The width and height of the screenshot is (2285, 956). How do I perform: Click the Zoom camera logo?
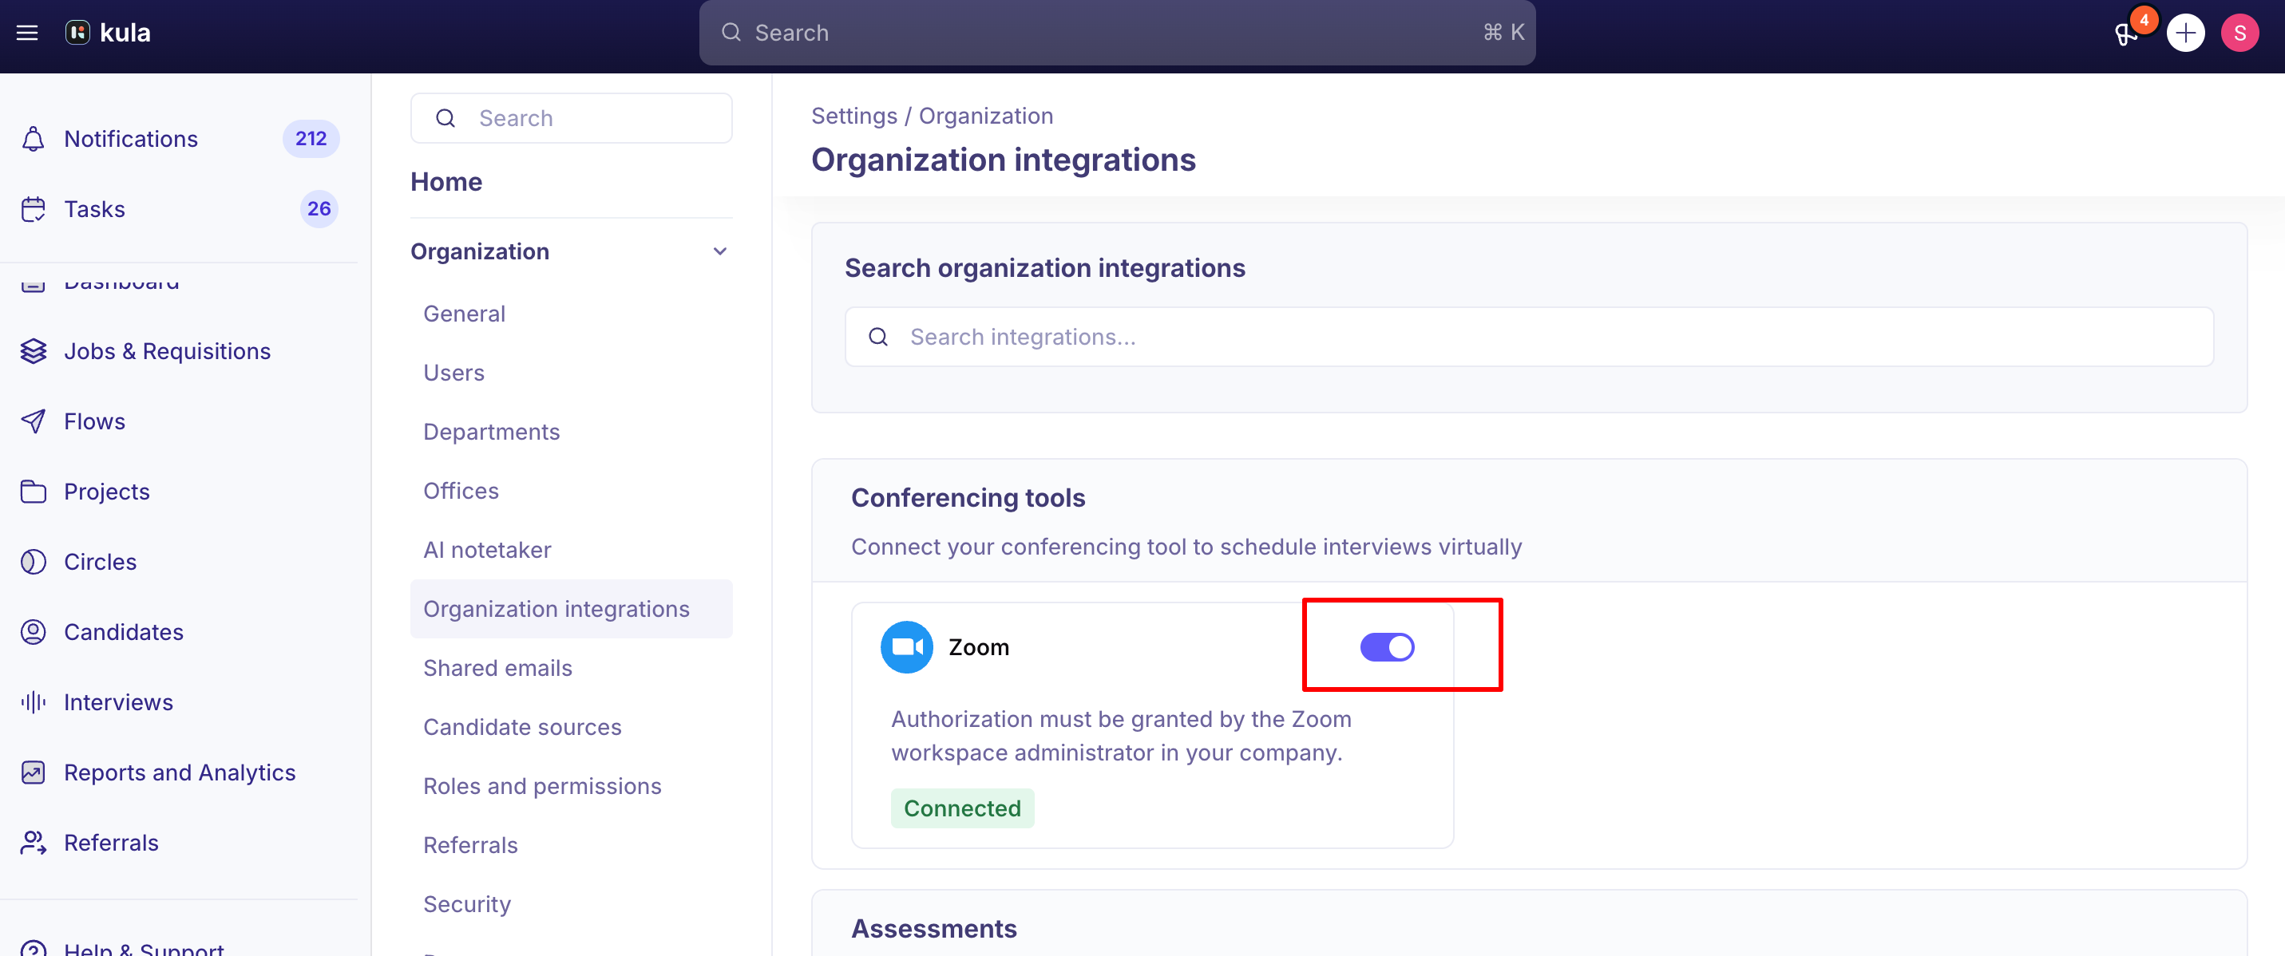click(x=906, y=647)
